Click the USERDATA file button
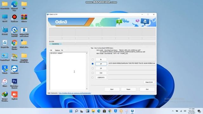 [101, 77]
